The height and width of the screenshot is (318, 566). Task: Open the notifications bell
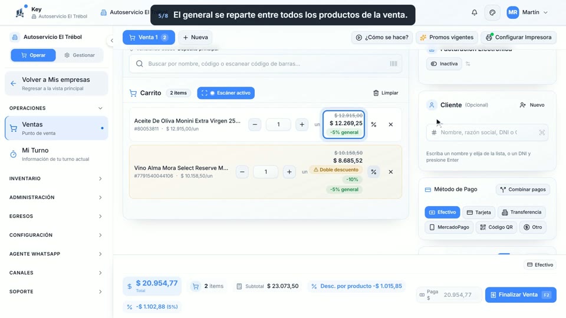(x=474, y=12)
